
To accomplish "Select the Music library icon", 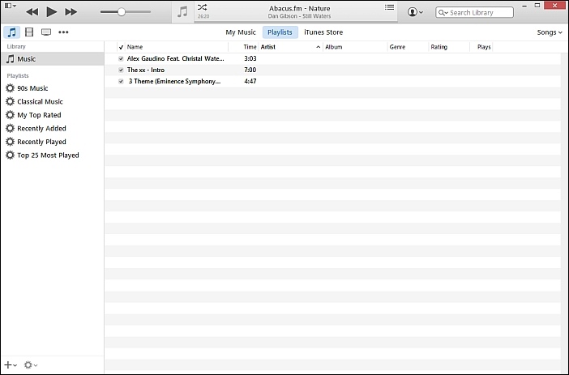I will (11, 32).
